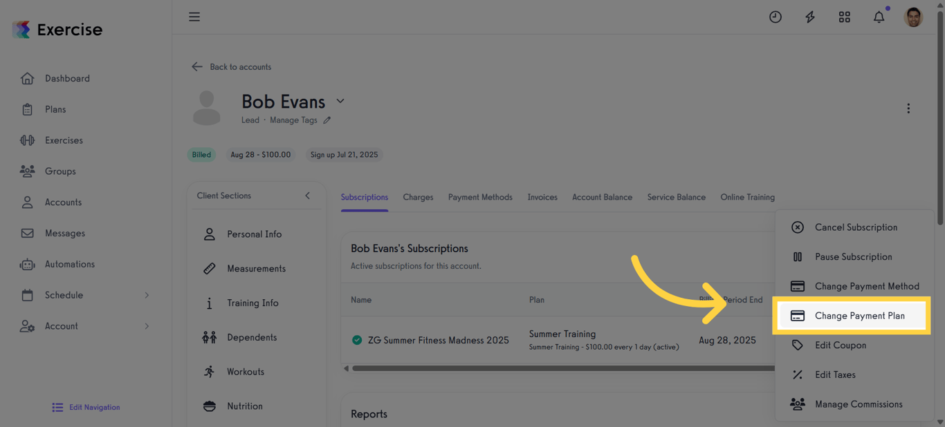The width and height of the screenshot is (945, 427).
Task: Open dropdown arrow next to Bob Evans
Action: tap(340, 101)
